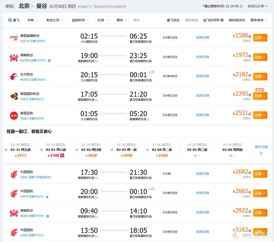Open the 航空公司 airline filter dropdown
This screenshot has width=274, height=242.
(55, 20)
